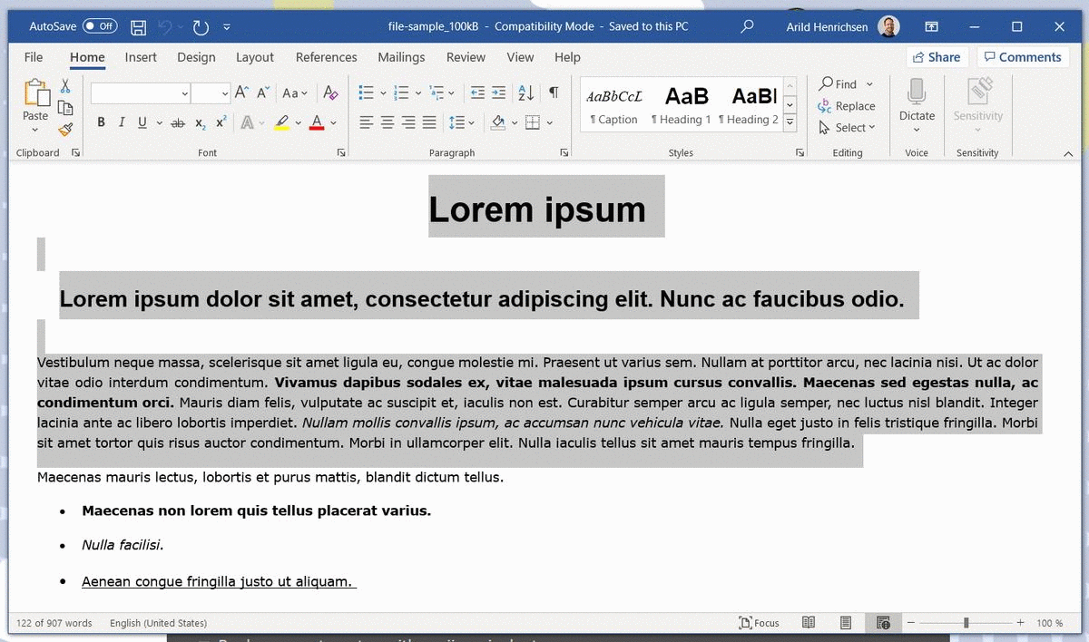Toggle italic formatting
The width and height of the screenshot is (1089, 642).
pos(122,122)
